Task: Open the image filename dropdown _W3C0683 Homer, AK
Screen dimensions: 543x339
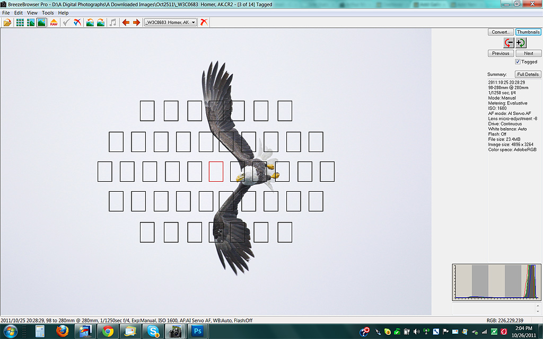Action: pos(170,22)
